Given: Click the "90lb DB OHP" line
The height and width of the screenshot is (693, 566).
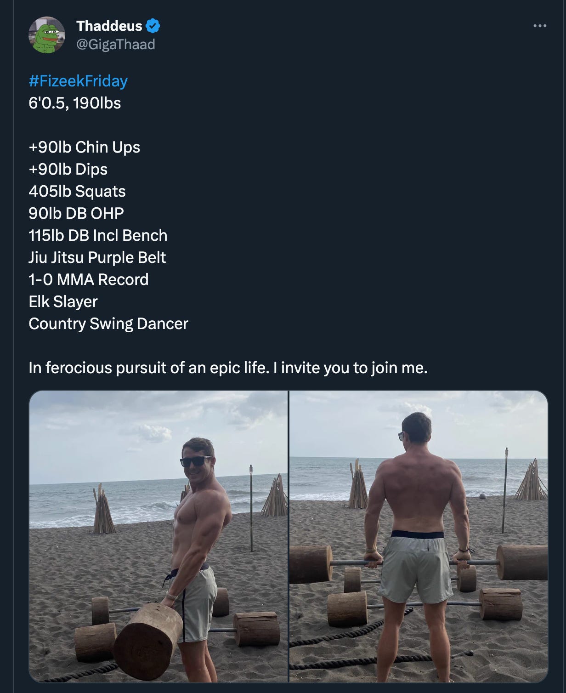Looking at the screenshot, I should [x=76, y=213].
